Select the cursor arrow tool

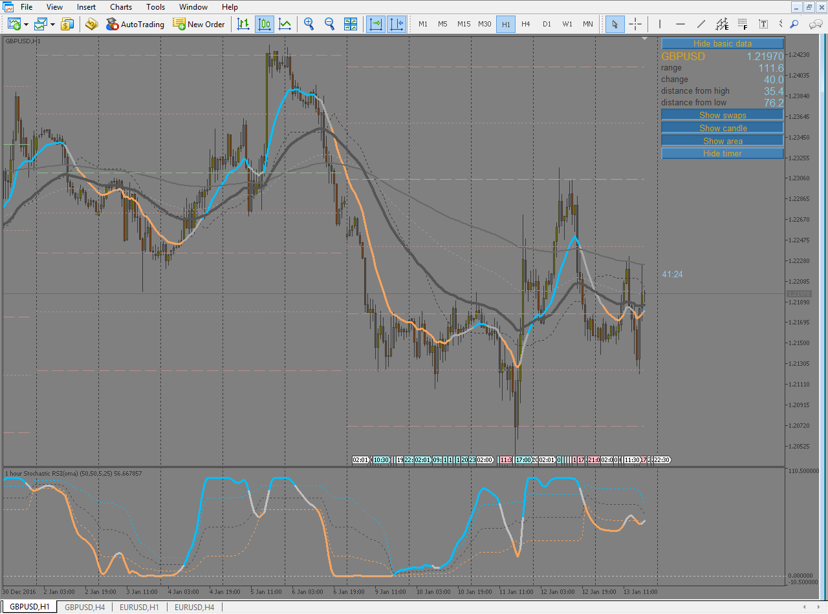click(x=615, y=25)
